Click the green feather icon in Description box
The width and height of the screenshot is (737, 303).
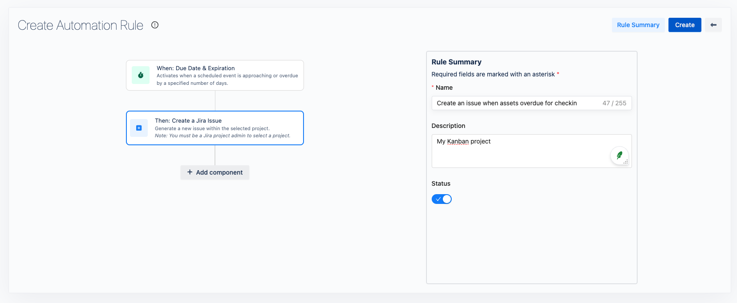[619, 155]
